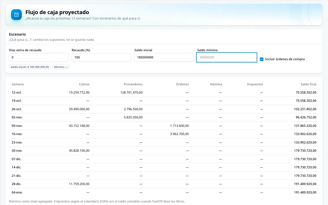Select the 07-dic. week row label
328x205 pixels.
(x=17, y=159)
